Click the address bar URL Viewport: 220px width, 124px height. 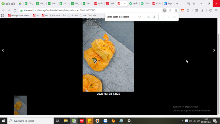pos(60,10)
